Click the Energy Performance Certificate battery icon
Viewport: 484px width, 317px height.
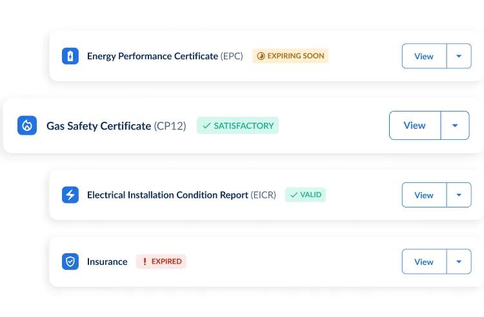click(x=70, y=56)
